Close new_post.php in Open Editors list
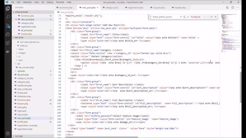The width and height of the screenshot is (246, 138). click(x=16, y=20)
